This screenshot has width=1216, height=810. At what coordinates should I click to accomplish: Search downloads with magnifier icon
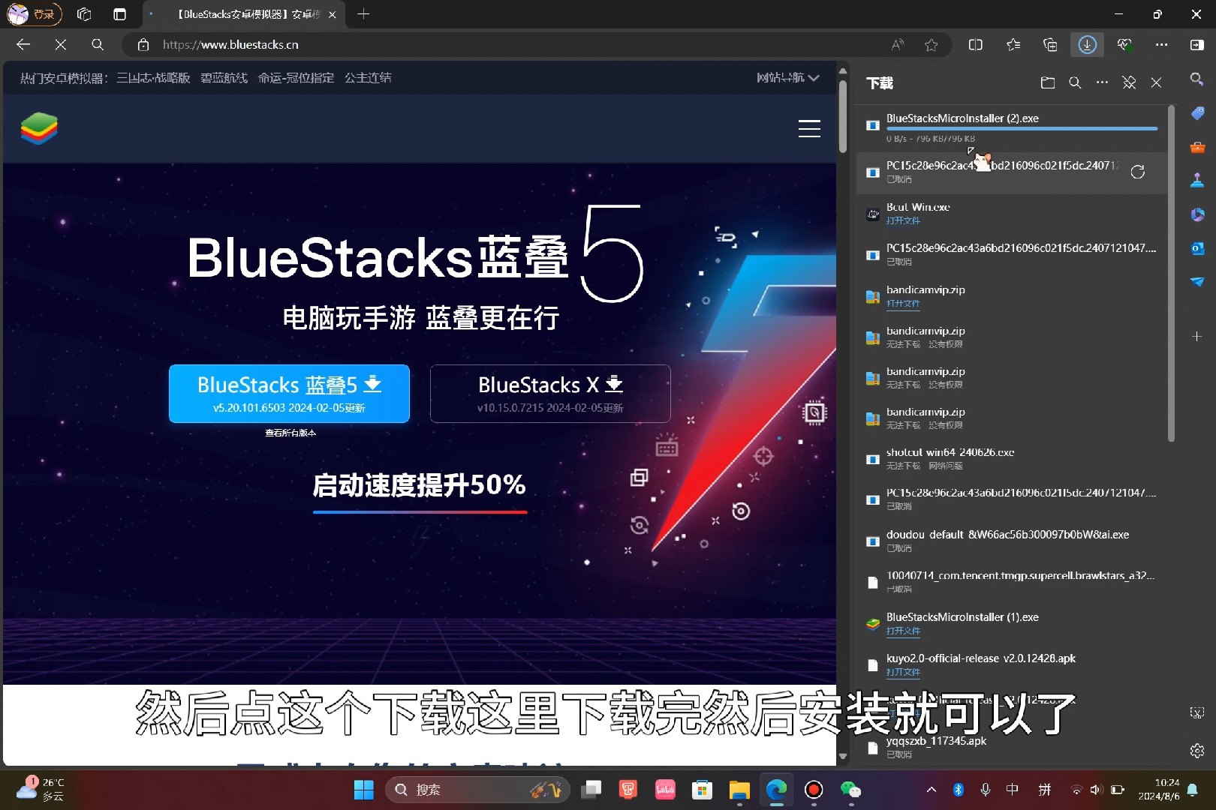(1075, 82)
